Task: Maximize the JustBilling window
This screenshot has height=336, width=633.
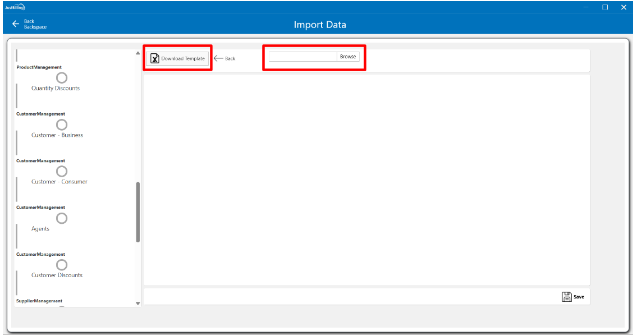Action: click(x=605, y=7)
